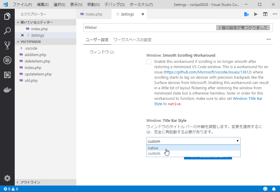Click the gray run/play arrow icon

256,14
